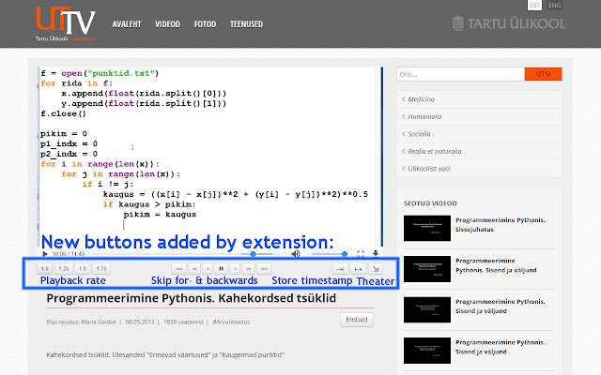
Task: Click the UTTV logo
Action: pos(65,23)
